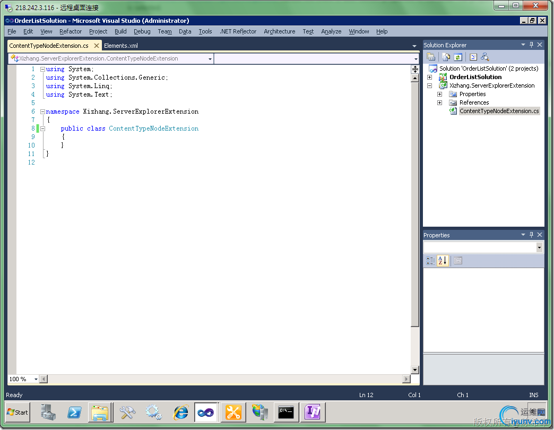The image size is (554, 430).
Task: Expand the References folder node
Action: click(x=439, y=102)
